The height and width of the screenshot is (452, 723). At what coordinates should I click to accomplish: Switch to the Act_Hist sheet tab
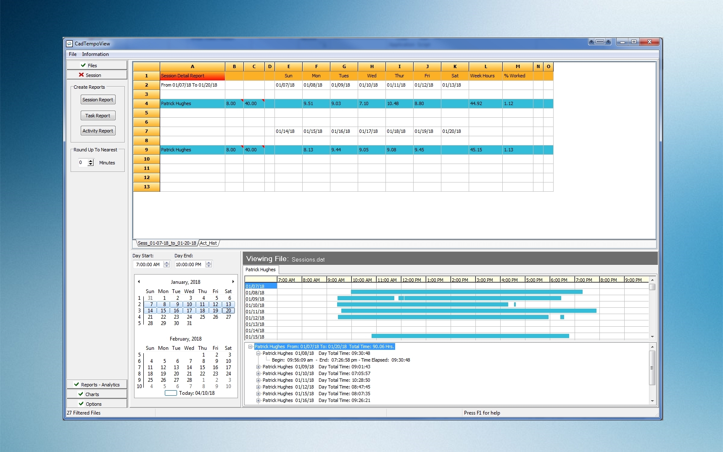click(208, 243)
